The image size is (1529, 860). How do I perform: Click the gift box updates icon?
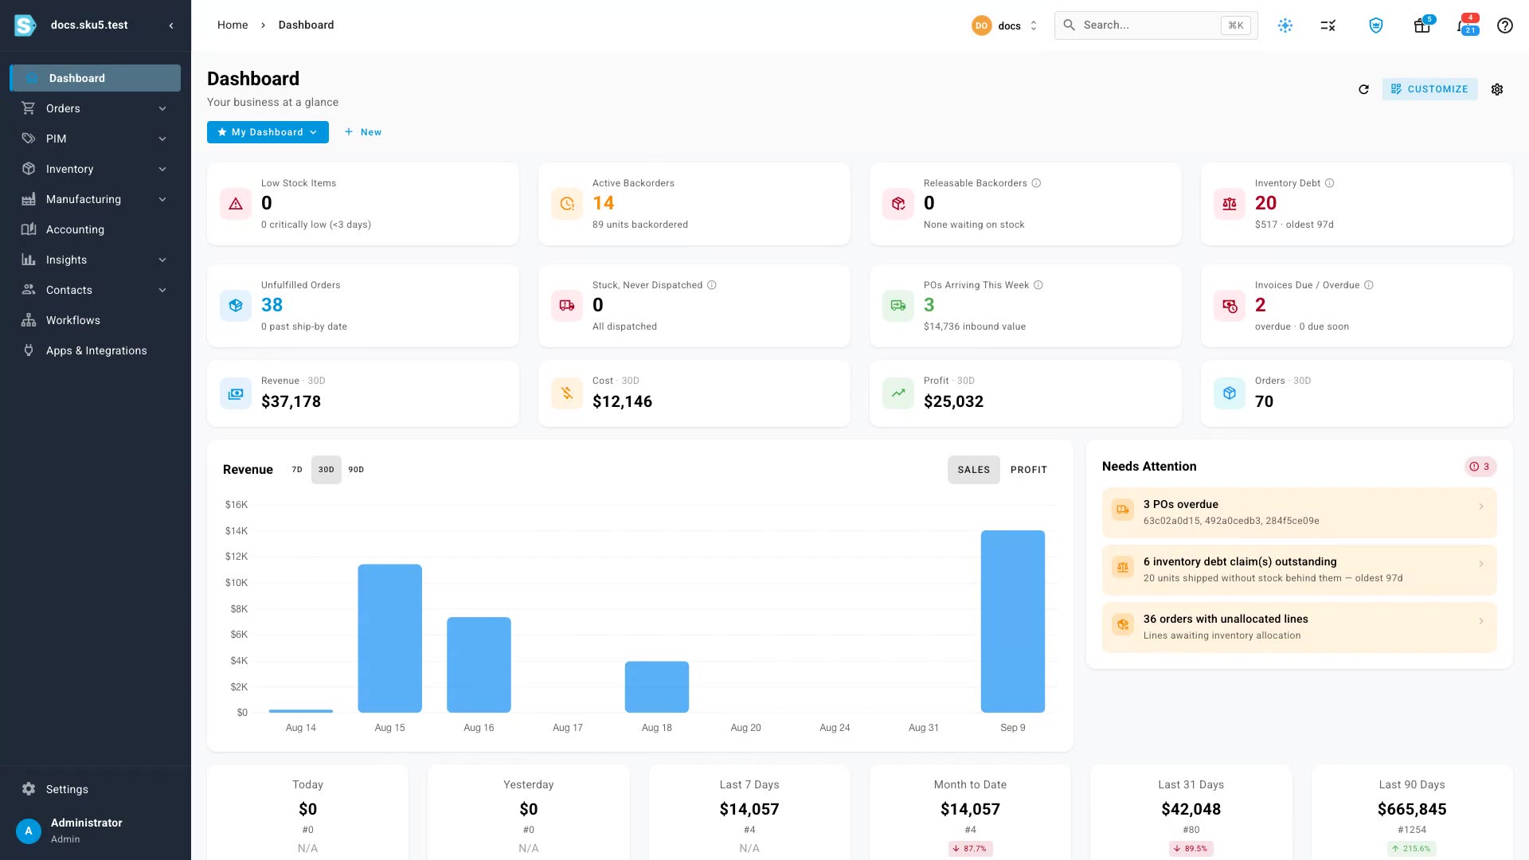click(1422, 25)
